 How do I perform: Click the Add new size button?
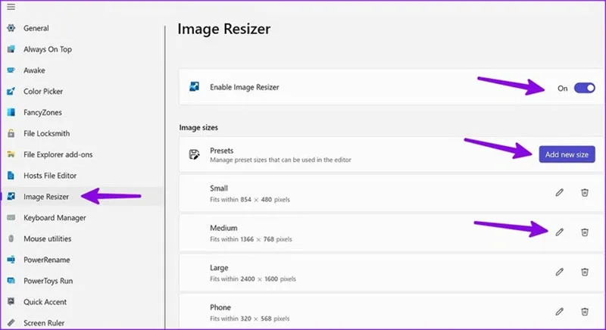[567, 154]
